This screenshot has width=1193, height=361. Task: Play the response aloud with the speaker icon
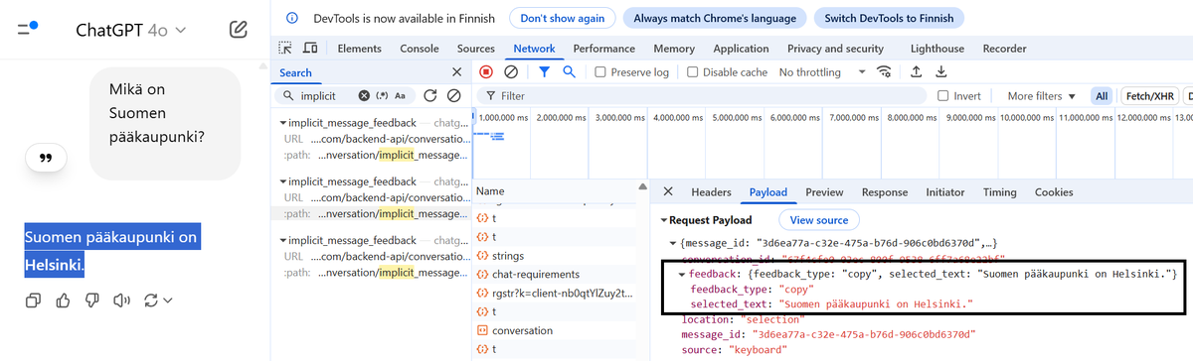122,301
